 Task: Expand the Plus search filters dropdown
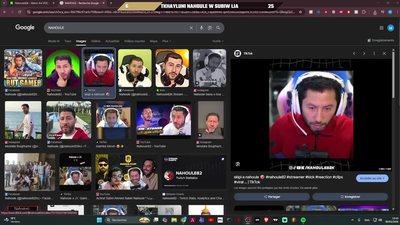point(167,41)
